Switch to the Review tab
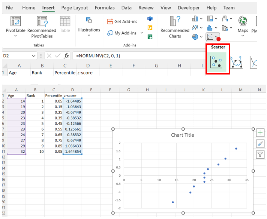The width and height of the screenshot is (267, 219). pos(146,8)
